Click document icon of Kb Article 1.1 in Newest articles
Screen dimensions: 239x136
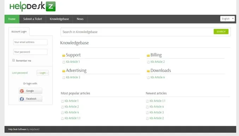coord(147,101)
